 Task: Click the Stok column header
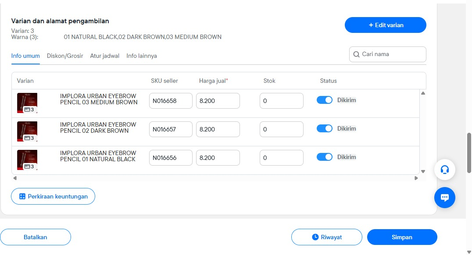coord(269,81)
